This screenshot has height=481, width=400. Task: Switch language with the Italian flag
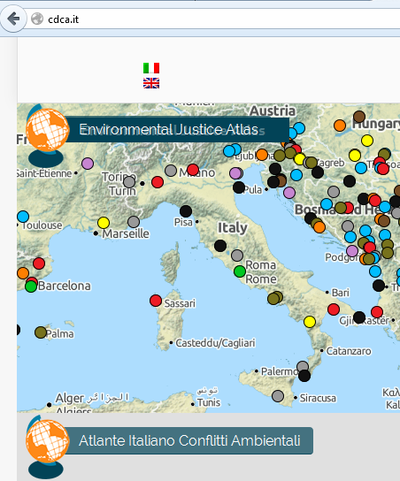pos(151,68)
